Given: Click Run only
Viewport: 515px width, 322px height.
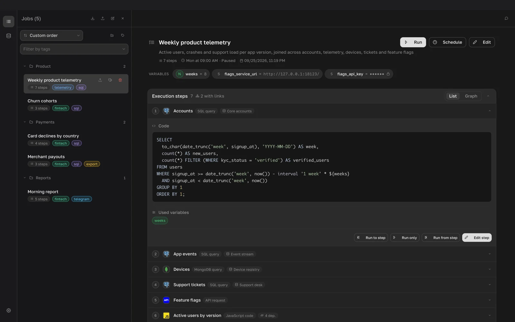Looking at the screenshot, I should point(405,238).
